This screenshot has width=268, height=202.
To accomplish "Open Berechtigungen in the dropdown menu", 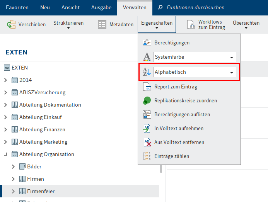I will (x=172, y=42).
